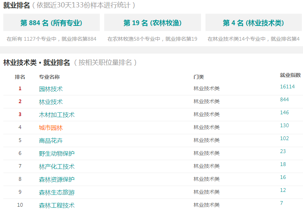Click the red rank number 2
The height and width of the screenshot is (210, 303).
(x=20, y=102)
